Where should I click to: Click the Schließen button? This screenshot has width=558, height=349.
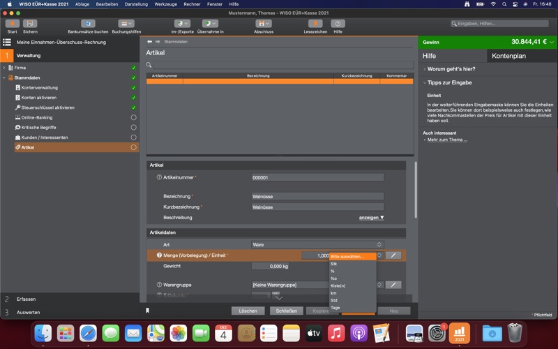(287, 311)
